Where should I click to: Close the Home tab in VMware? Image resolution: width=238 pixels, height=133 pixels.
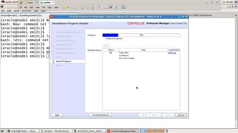pos(36,3)
